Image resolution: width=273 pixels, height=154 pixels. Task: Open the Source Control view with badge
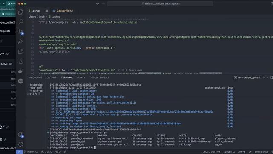(x=20, y=32)
